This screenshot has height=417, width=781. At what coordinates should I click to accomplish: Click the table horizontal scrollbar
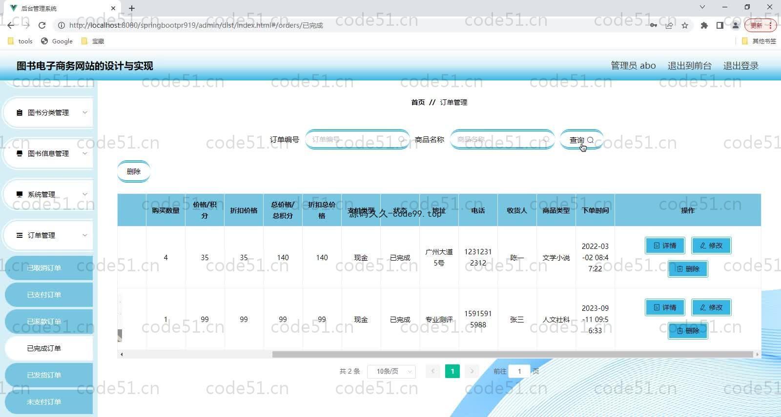513,354
